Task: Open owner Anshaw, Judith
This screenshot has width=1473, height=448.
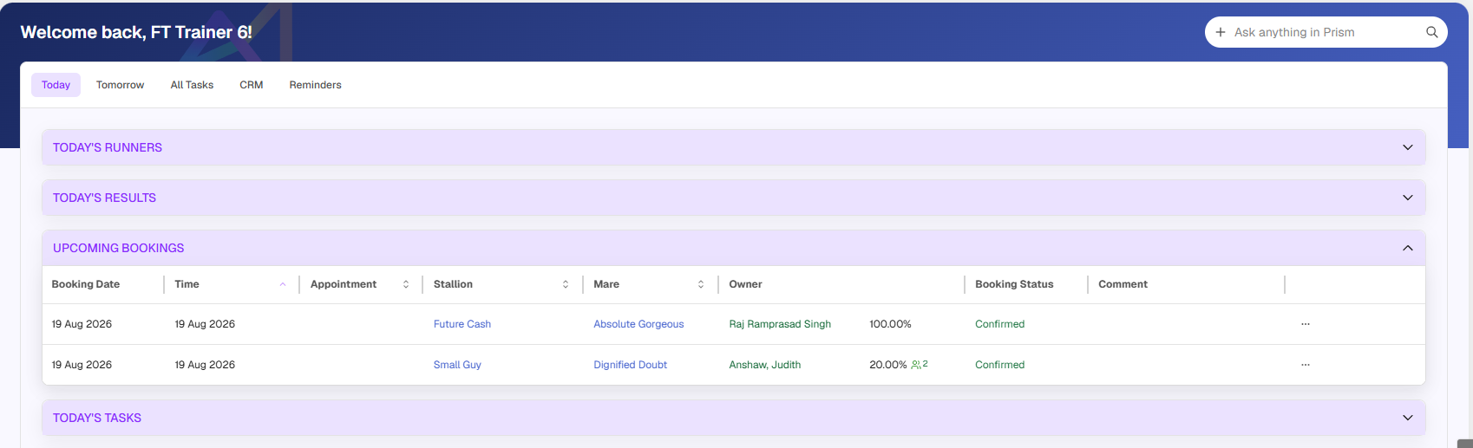Action: point(764,365)
